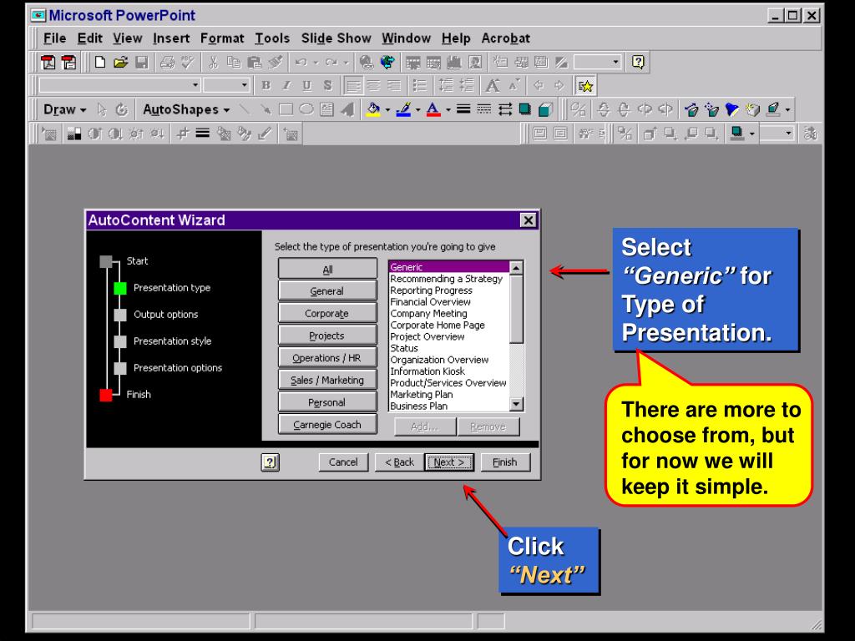This screenshot has height=641, width=855.
Task: Run the Spelling check tool
Action: (x=188, y=62)
